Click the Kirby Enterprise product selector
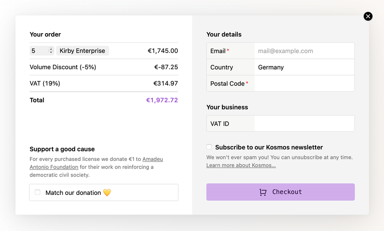Viewport: 384px width, 231px height. pyautogui.click(x=82, y=51)
